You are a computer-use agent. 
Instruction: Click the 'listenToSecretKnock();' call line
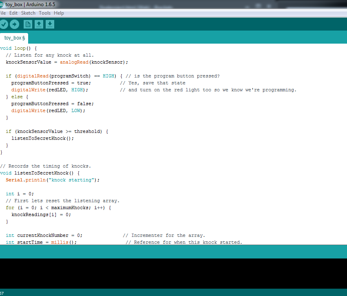click(x=43, y=139)
